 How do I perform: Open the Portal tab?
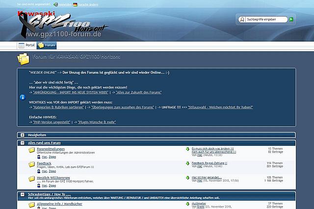point(26,46)
